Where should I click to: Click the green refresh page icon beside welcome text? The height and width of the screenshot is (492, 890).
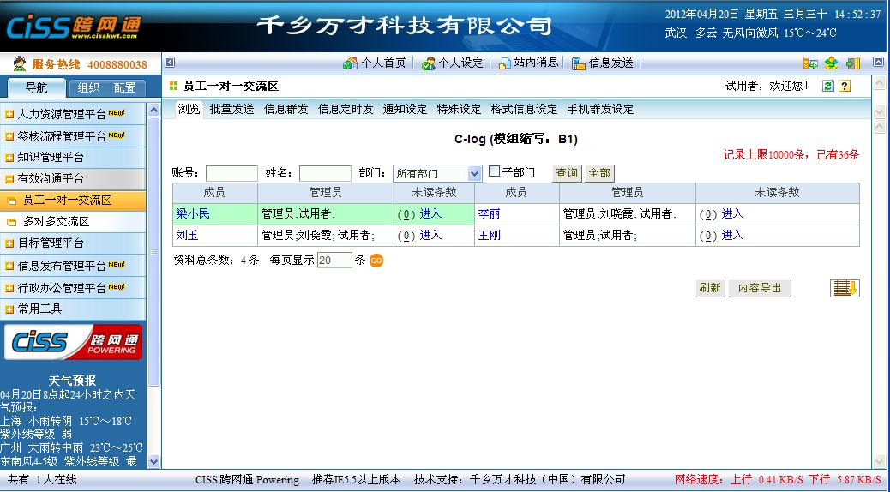click(828, 86)
